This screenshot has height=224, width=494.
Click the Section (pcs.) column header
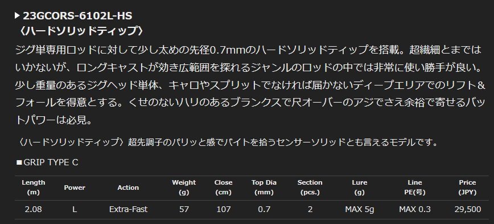[310, 188]
